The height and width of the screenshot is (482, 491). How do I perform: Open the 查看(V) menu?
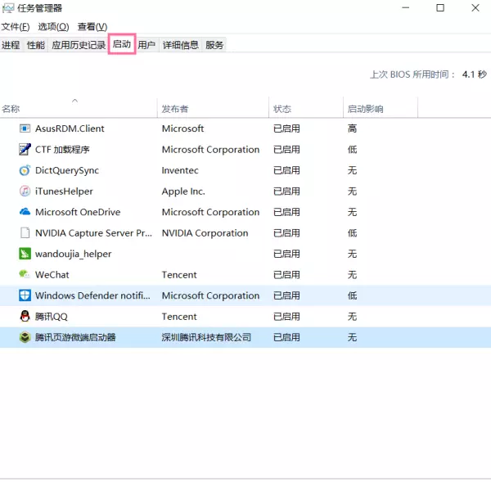(92, 27)
